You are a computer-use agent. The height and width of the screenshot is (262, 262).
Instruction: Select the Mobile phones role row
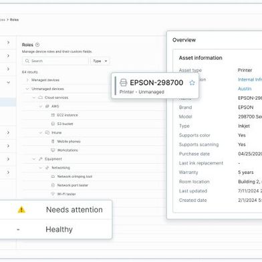[94, 141]
